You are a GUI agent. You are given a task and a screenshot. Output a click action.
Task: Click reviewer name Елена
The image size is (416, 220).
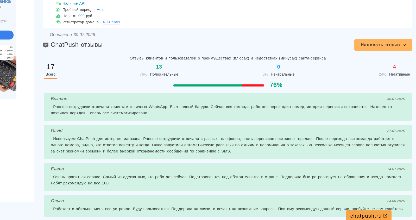[x=57, y=169]
